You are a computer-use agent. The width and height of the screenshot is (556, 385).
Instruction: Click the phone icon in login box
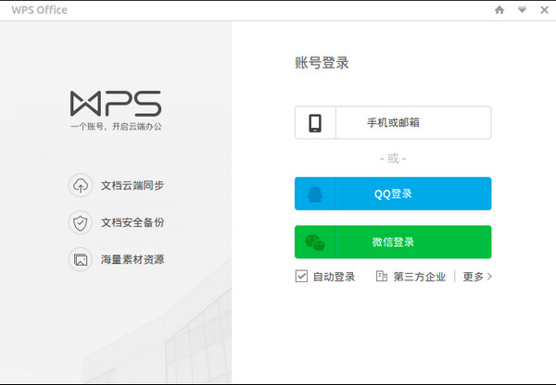315,123
